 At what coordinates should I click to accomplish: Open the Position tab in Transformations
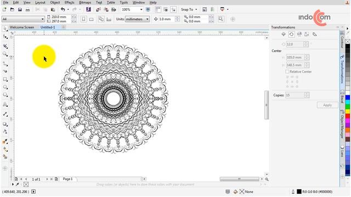(x=284, y=34)
